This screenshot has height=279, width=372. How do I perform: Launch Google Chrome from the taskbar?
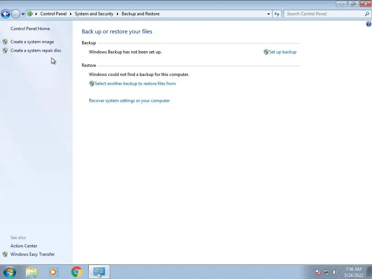pos(76,272)
